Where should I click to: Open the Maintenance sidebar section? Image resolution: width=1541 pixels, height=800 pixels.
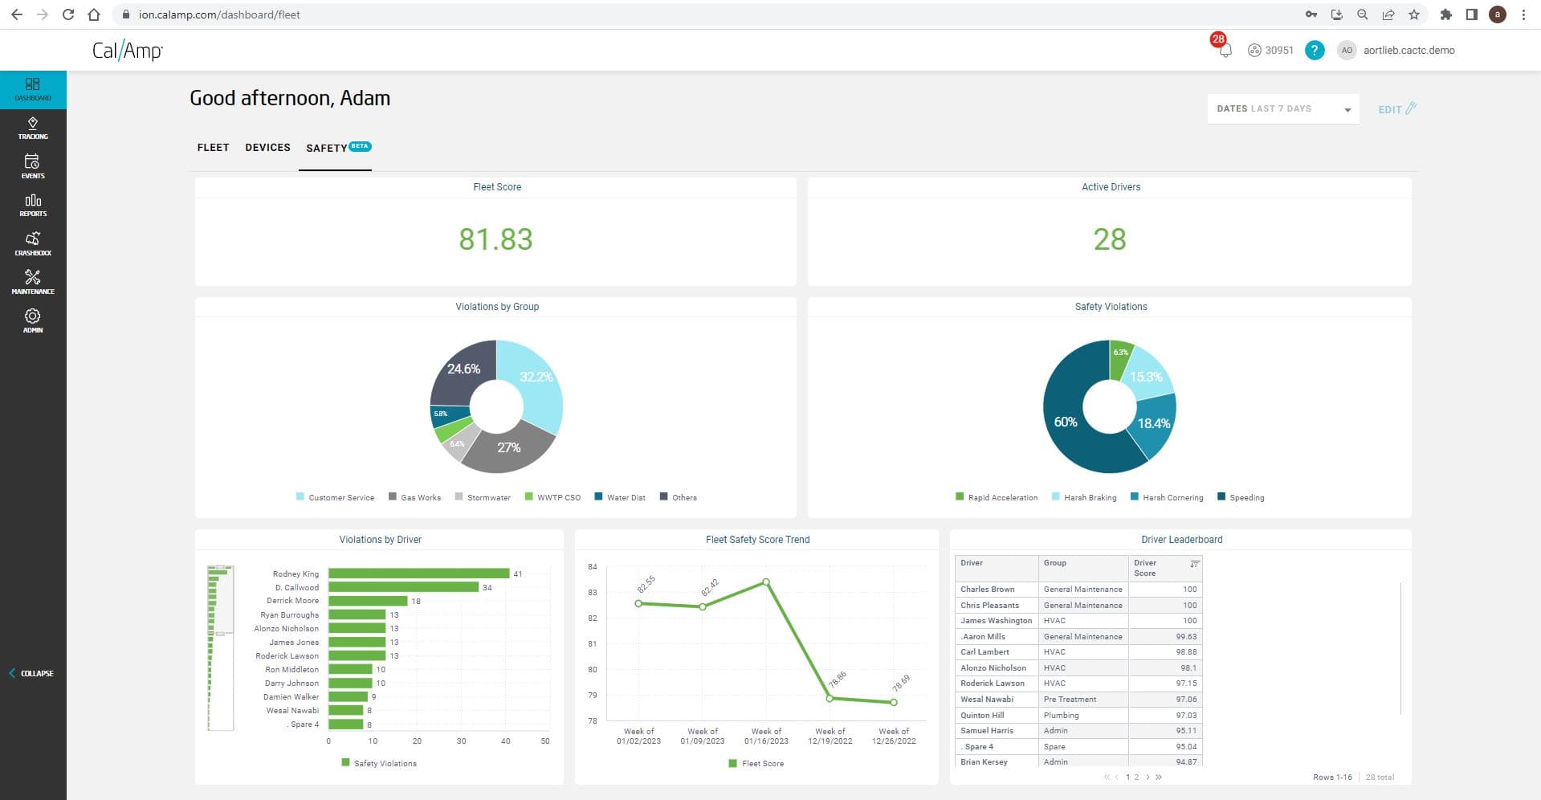33,282
